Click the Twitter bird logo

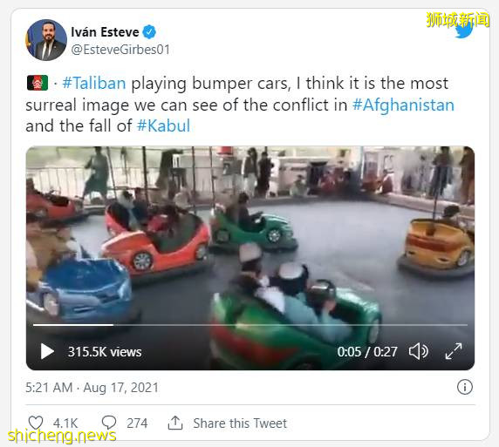pos(464,30)
